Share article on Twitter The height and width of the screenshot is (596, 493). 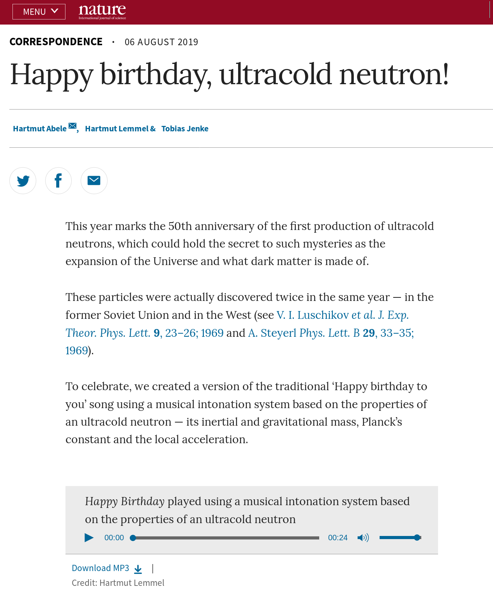click(x=23, y=180)
